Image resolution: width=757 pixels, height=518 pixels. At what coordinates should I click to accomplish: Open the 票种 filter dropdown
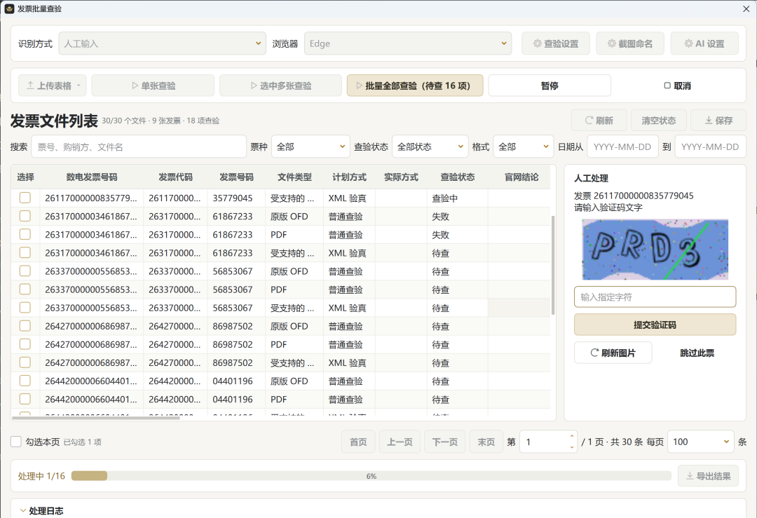coord(311,146)
